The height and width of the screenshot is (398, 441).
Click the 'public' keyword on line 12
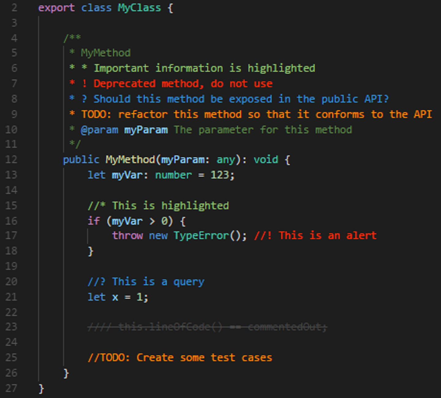[81, 160]
